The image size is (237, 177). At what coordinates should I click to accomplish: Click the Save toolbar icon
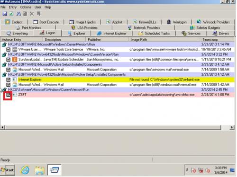coord(5,14)
